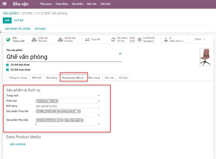Click the flask icon for Định mức

pyautogui.click(x=166, y=40)
